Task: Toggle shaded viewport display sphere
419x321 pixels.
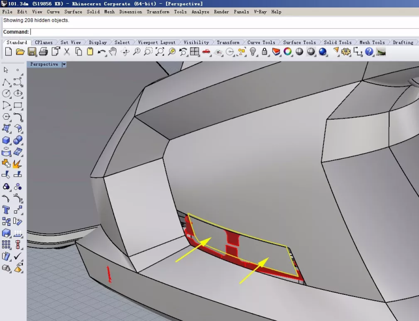Action: (299, 52)
